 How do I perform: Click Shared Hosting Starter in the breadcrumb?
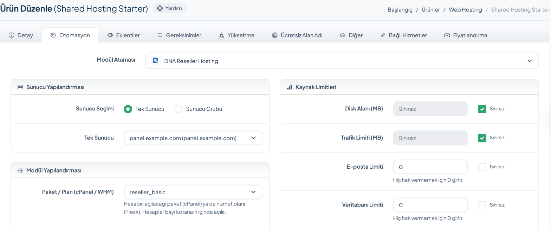(x=520, y=10)
